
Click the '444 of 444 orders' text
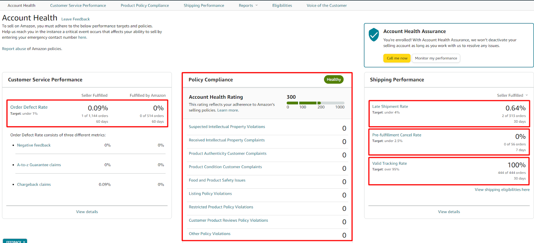coord(512,173)
